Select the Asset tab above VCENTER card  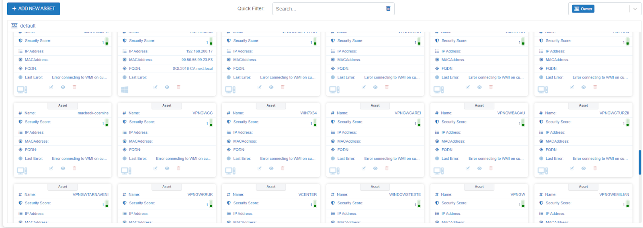[271, 187]
